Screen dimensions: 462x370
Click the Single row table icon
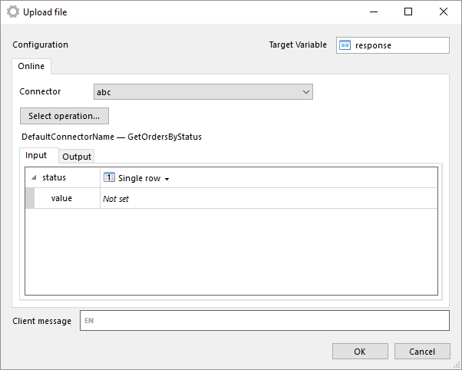[109, 177]
